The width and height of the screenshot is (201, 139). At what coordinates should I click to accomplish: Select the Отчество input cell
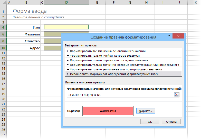53,41
